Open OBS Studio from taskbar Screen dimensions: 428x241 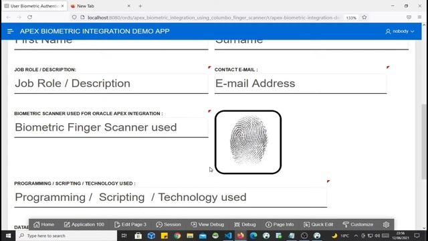pyautogui.click(x=304, y=236)
